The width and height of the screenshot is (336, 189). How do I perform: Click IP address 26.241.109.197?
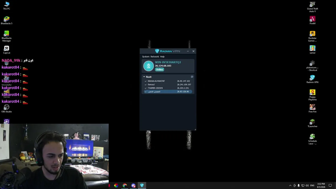[x=184, y=85]
